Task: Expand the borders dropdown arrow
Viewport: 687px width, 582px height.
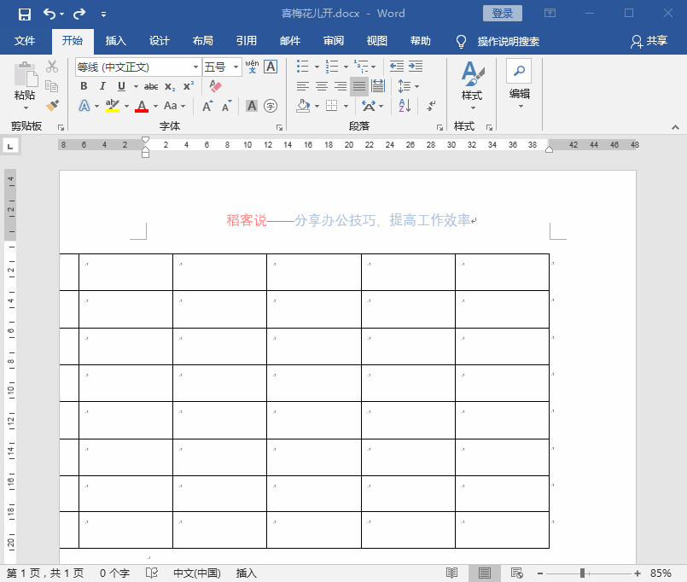Action: (346, 106)
